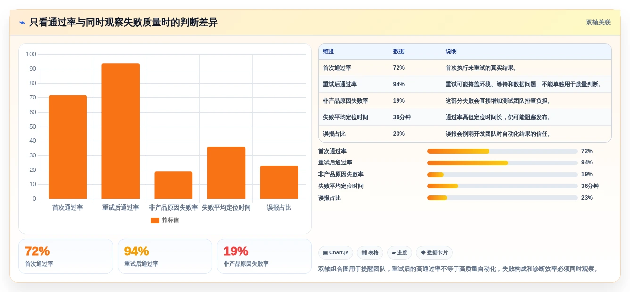
Task: Click the 100 tick label on the y-axis
Action: pyautogui.click(x=31, y=54)
